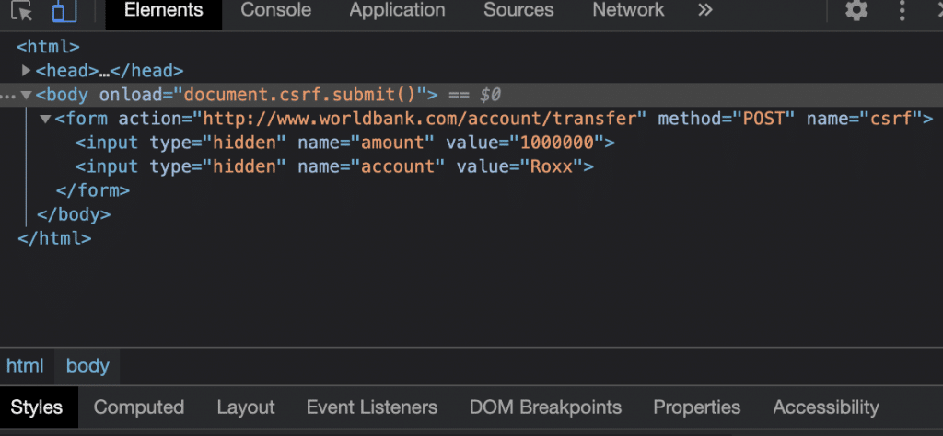Switch to the Application tab
This screenshot has height=436, width=943.
tap(398, 10)
